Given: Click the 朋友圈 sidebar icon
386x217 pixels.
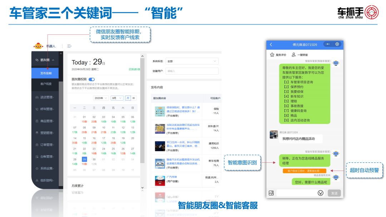Looking at the screenshot, I should click(37, 60).
